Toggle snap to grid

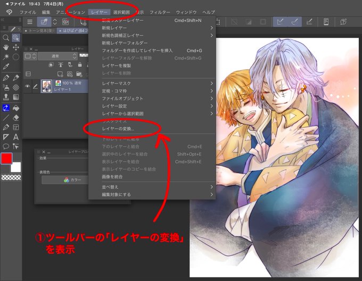309,22
